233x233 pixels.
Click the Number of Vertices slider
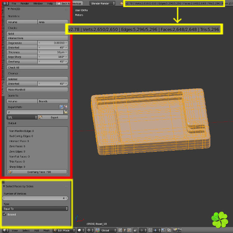click(35, 198)
